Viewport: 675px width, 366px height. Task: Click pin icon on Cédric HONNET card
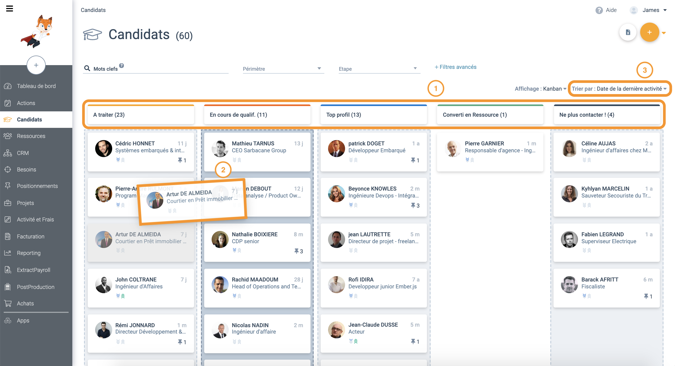[180, 160]
